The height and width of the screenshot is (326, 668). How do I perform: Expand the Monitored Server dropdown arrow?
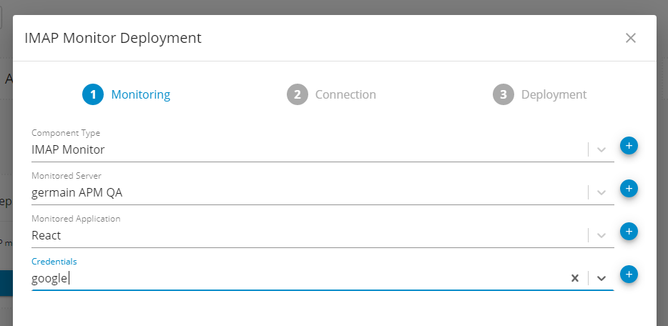[x=601, y=192]
